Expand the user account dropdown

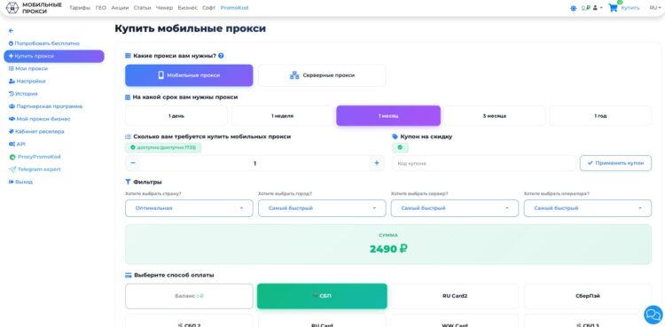coord(597,8)
